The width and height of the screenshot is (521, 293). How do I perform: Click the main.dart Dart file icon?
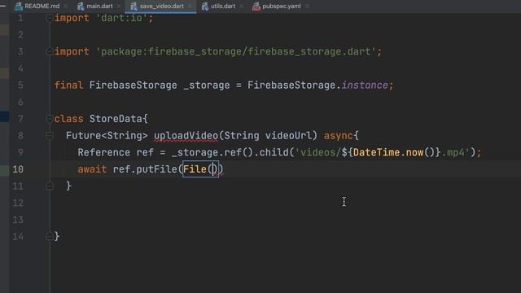click(x=81, y=6)
